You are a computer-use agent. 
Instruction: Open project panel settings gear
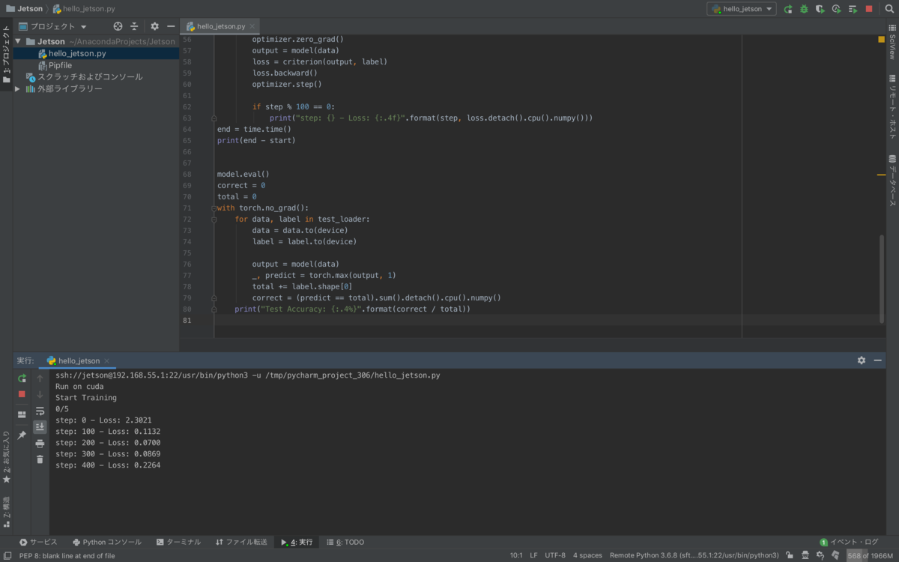(154, 26)
